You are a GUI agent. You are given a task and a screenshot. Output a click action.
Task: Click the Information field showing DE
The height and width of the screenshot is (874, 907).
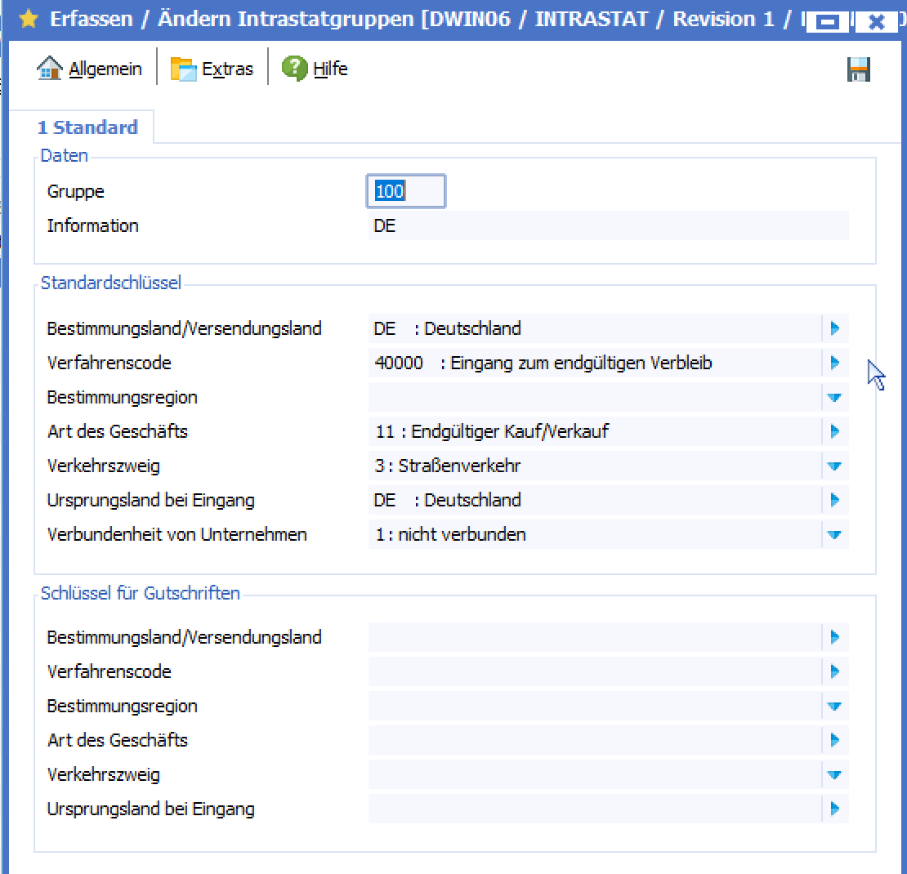point(609,225)
